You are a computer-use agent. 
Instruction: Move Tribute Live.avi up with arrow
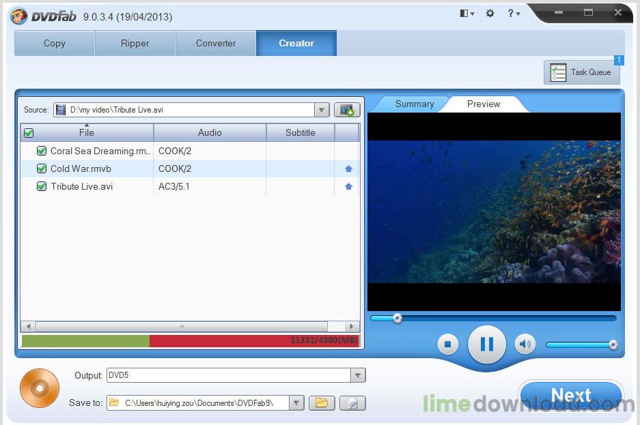point(348,187)
